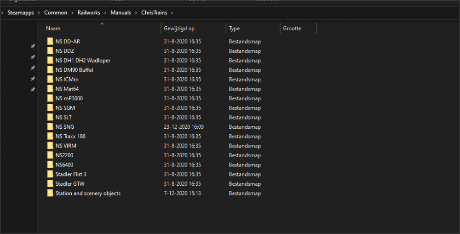This screenshot has height=234, width=460.
Task: Open the chevron dropdown after Railworks breadcrumb
Action: (105, 13)
